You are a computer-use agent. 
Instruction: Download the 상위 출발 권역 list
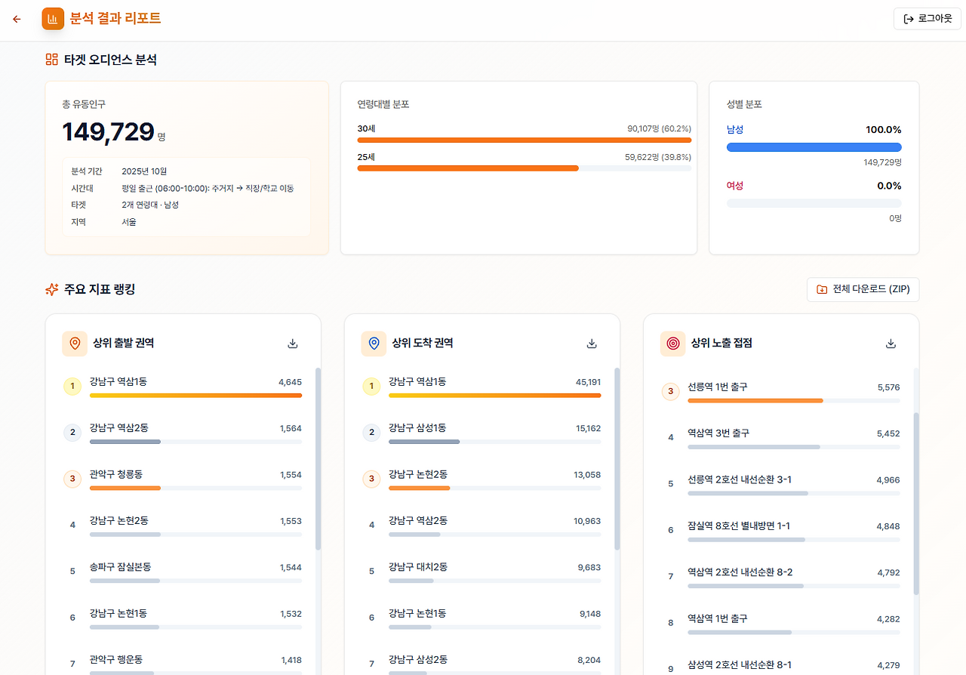293,344
